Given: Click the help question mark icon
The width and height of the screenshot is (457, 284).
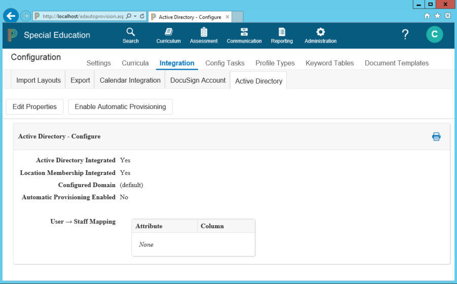Looking at the screenshot, I should click(405, 34).
